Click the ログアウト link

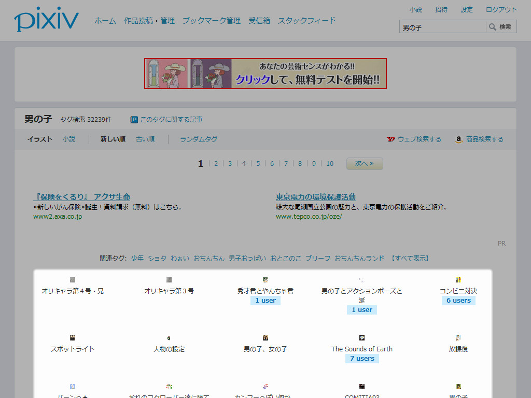coord(501,9)
